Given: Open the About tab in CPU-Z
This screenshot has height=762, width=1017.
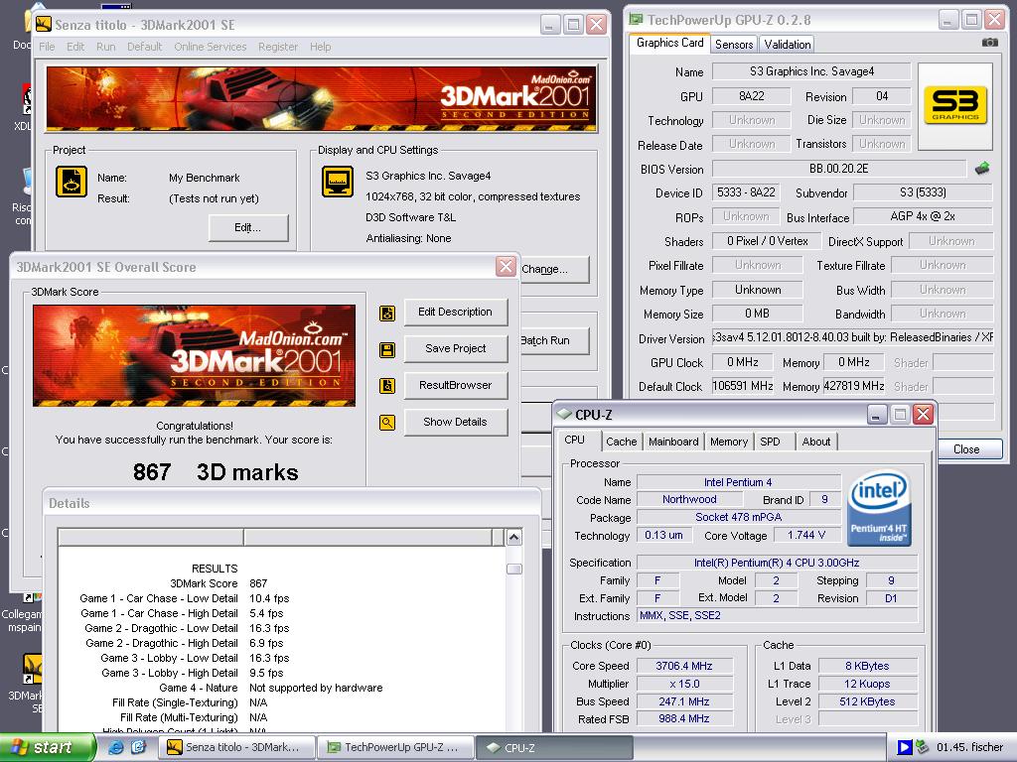Looking at the screenshot, I should [x=816, y=442].
